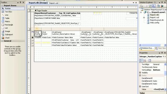Click ASP.NET Configuration toolbar icon
The image size is (167, 94).
pyautogui.click(x=162, y=6)
